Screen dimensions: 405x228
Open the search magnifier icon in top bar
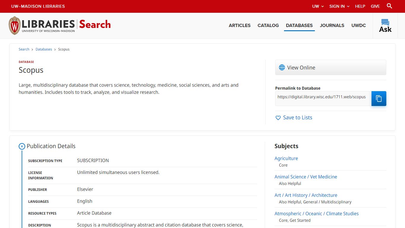pos(390,6)
